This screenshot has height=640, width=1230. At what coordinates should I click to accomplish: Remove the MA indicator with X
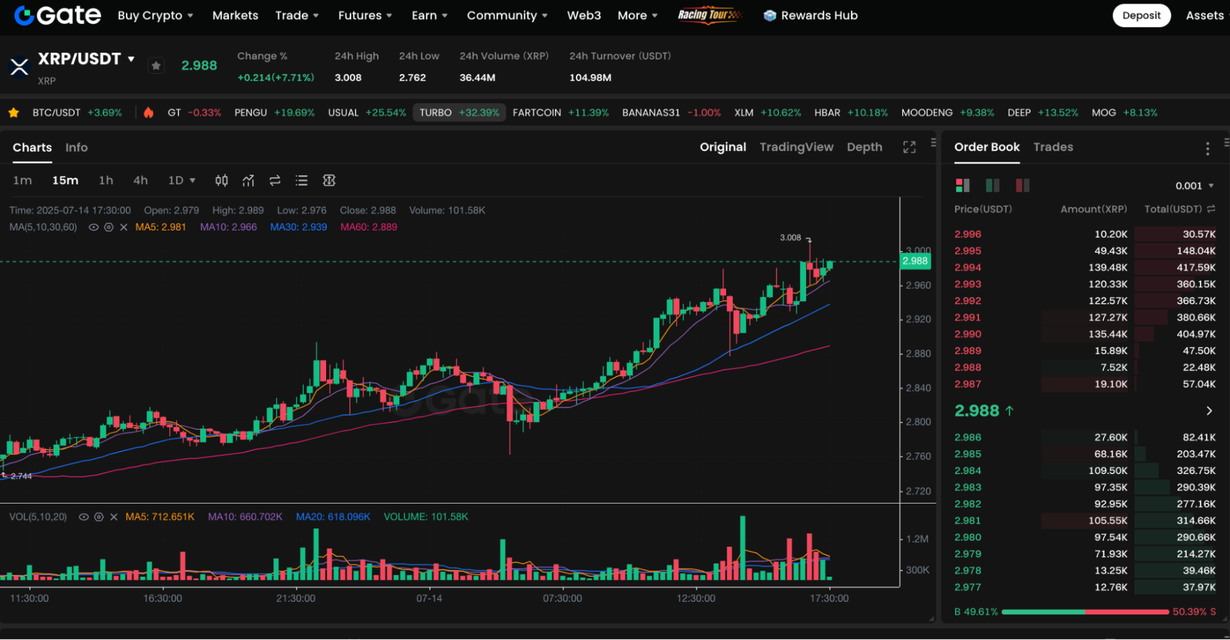click(124, 227)
